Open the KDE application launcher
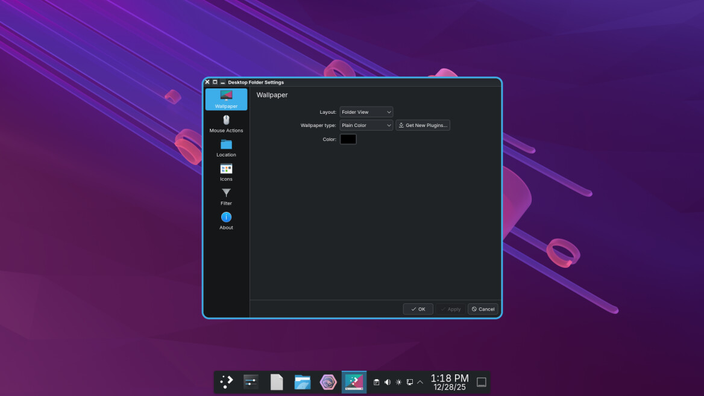 (227, 382)
